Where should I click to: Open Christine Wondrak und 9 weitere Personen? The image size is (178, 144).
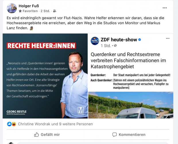coord(55,124)
